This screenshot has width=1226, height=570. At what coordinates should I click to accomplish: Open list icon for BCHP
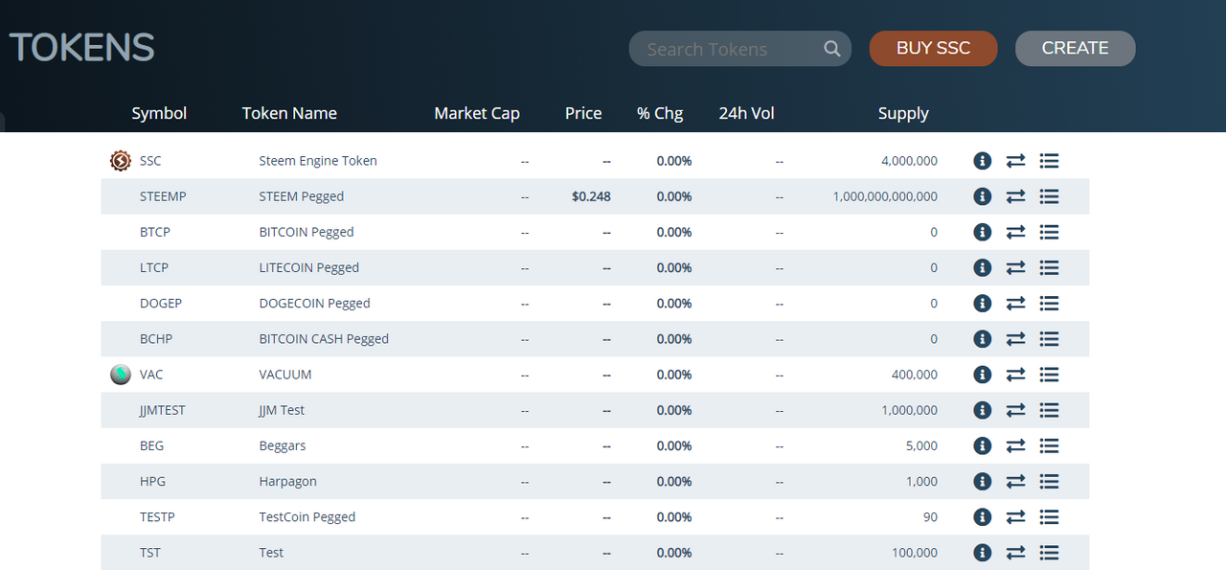click(x=1049, y=338)
